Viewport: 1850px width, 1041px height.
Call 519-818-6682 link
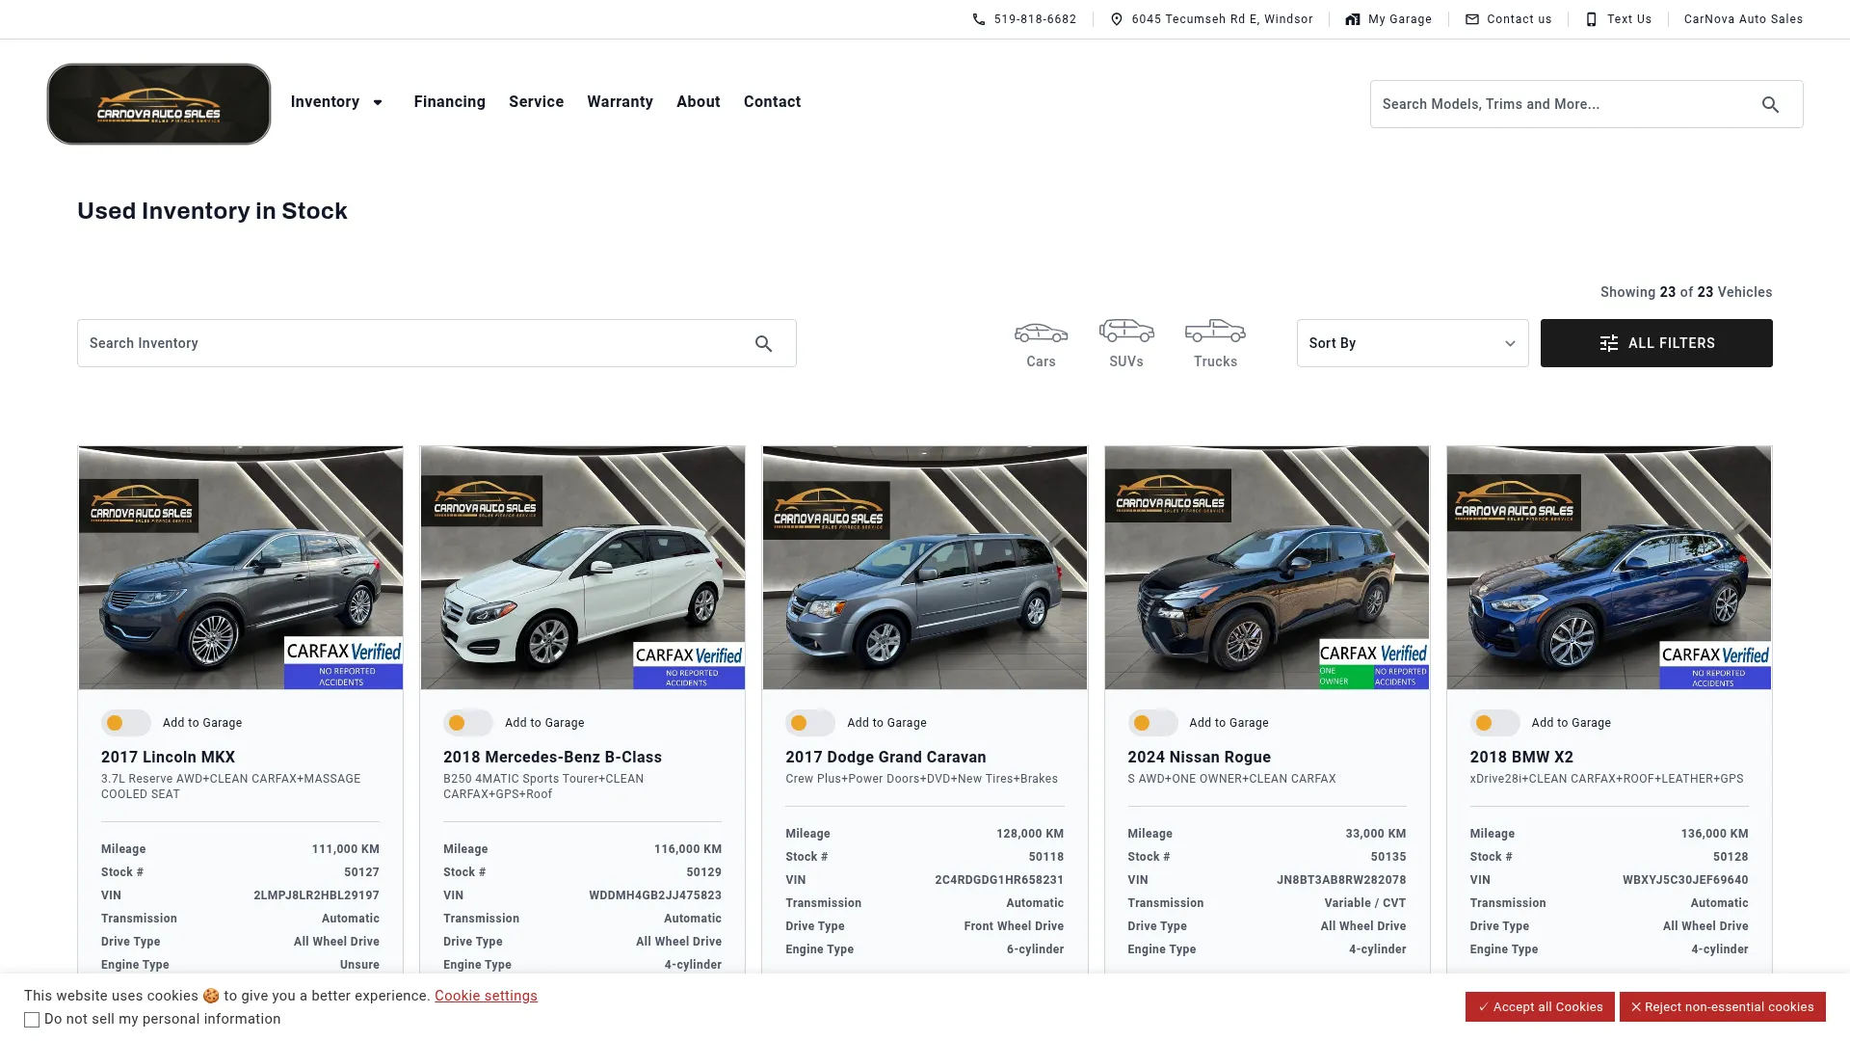pyautogui.click(x=1035, y=19)
